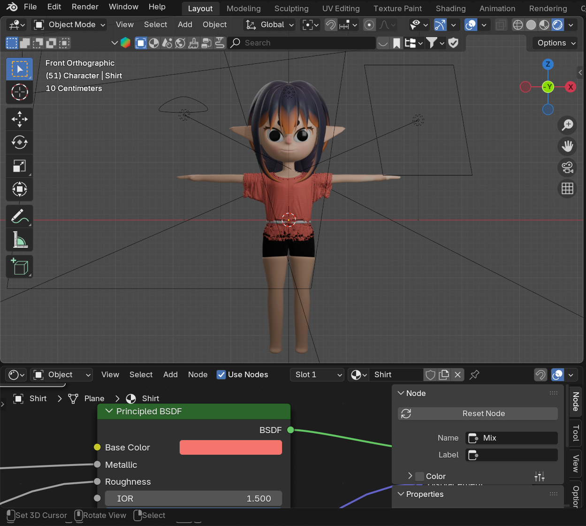Enable material preview shading
Viewport: 586px width, 526px height.
tap(544, 24)
